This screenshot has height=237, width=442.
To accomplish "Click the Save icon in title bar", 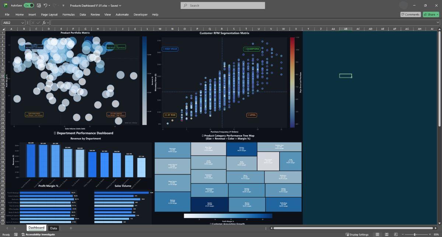I will click(x=39, y=6).
